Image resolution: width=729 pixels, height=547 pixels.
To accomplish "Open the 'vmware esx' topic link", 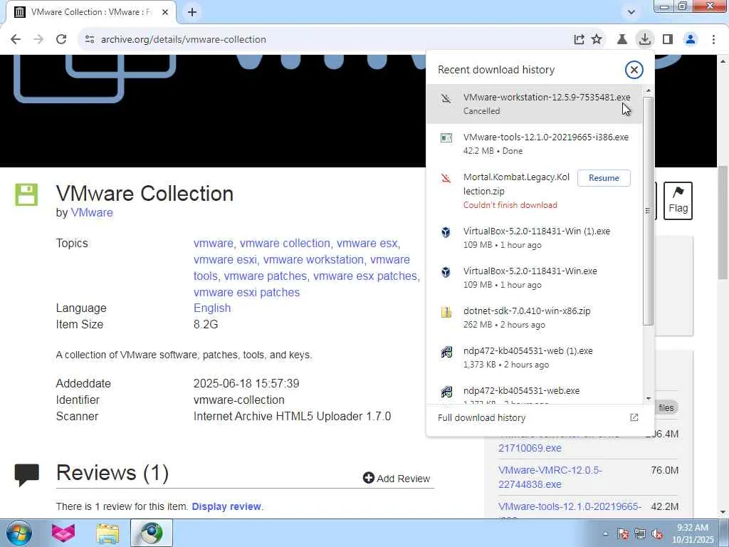I will (x=367, y=244).
